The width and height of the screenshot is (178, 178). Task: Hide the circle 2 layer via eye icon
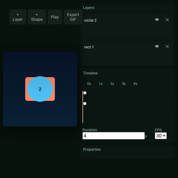(x=157, y=20)
